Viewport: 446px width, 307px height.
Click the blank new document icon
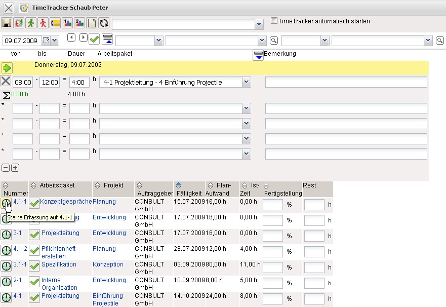[92, 23]
